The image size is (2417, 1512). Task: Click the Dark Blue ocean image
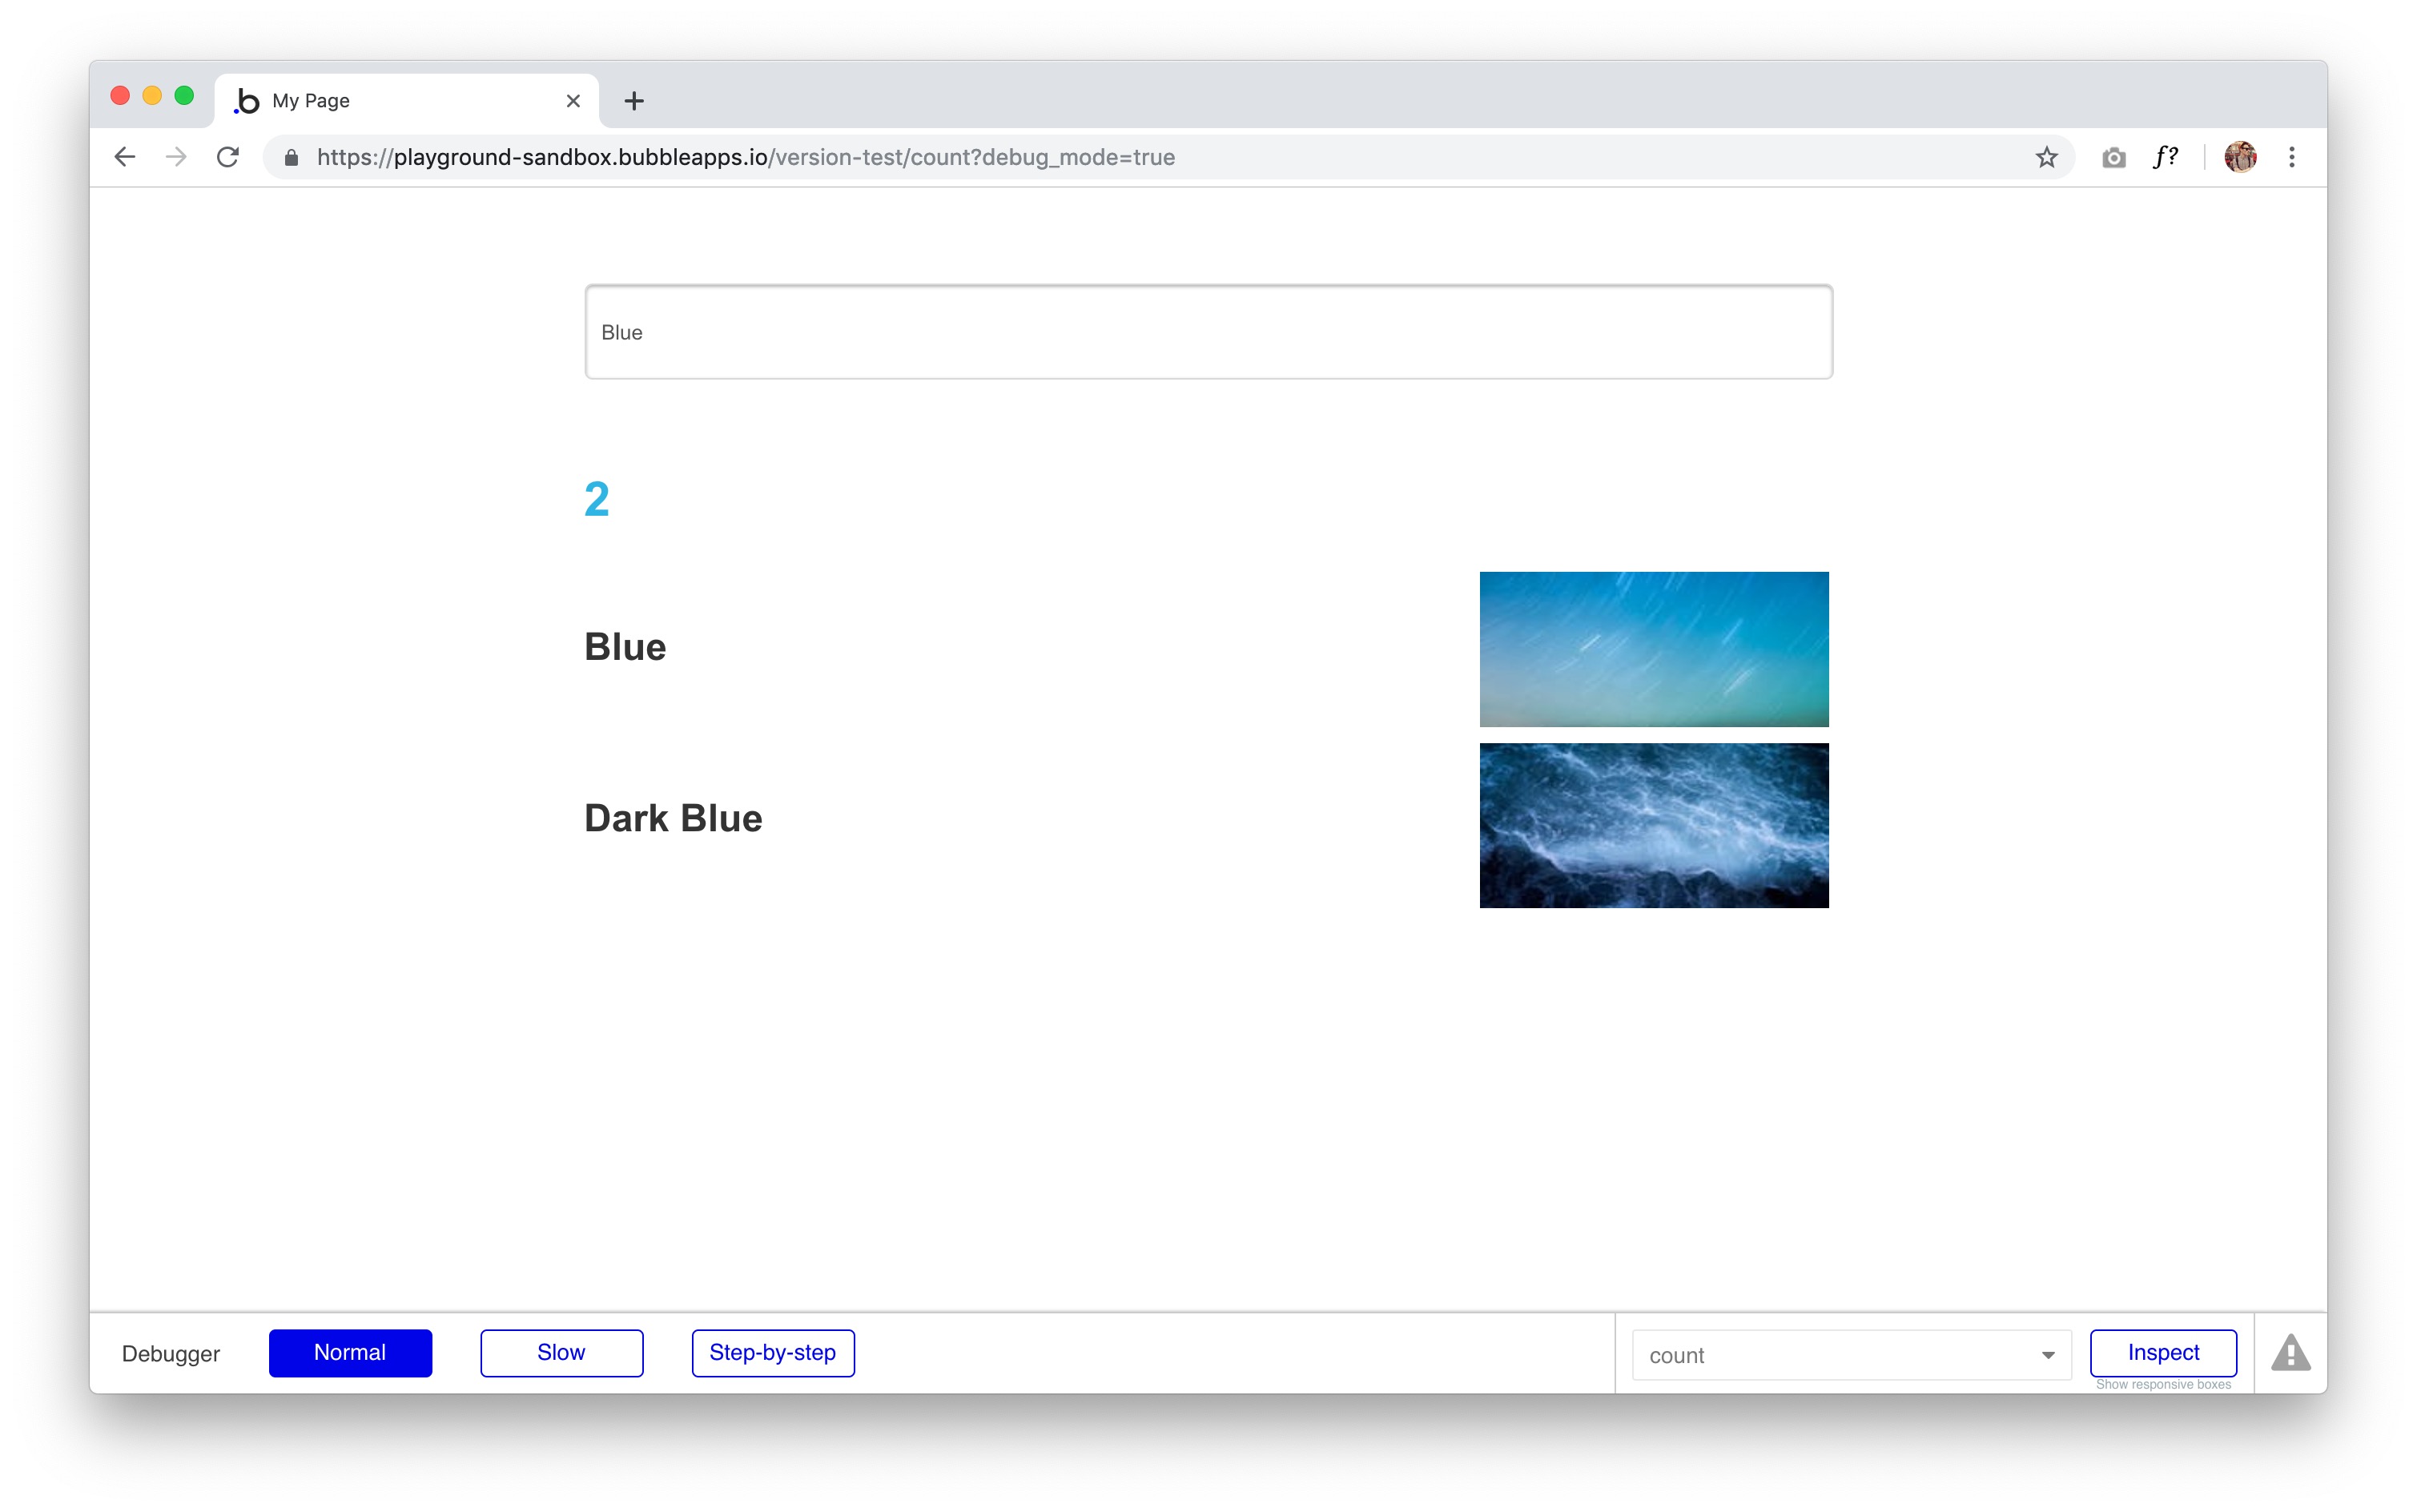tap(1653, 825)
